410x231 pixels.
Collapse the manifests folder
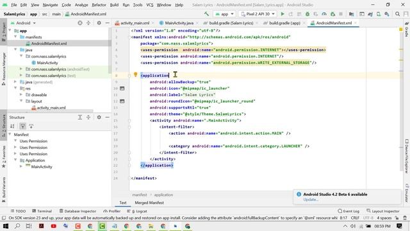tap(15, 37)
